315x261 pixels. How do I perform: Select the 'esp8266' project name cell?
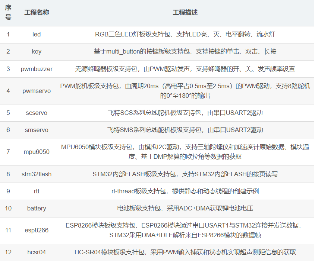coord(37,231)
